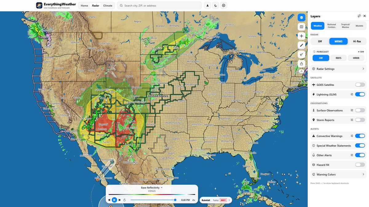Change playback speed 2× control
The width and height of the screenshot is (369, 207).
click(194, 200)
